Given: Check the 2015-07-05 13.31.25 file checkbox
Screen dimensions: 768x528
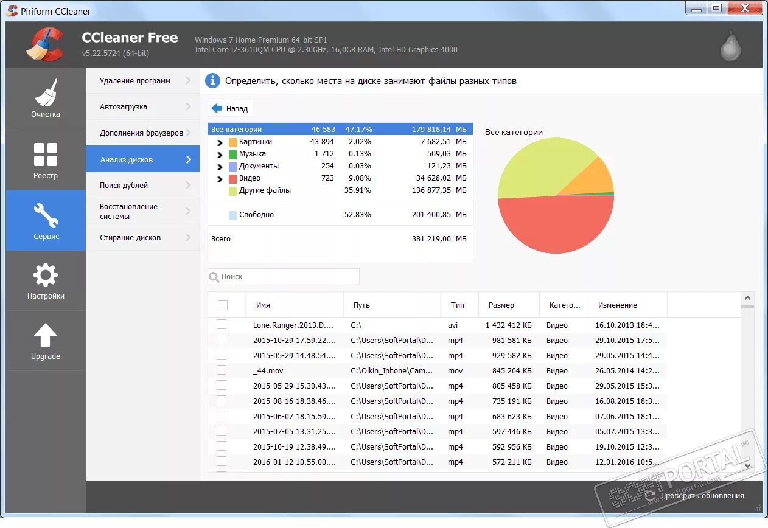Looking at the screenshot, I should 222,431.
